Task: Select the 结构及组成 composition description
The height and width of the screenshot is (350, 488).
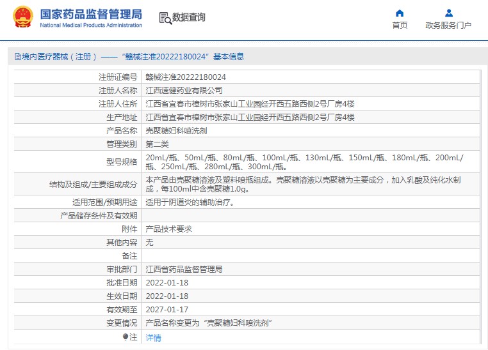Action: (303, 185)
